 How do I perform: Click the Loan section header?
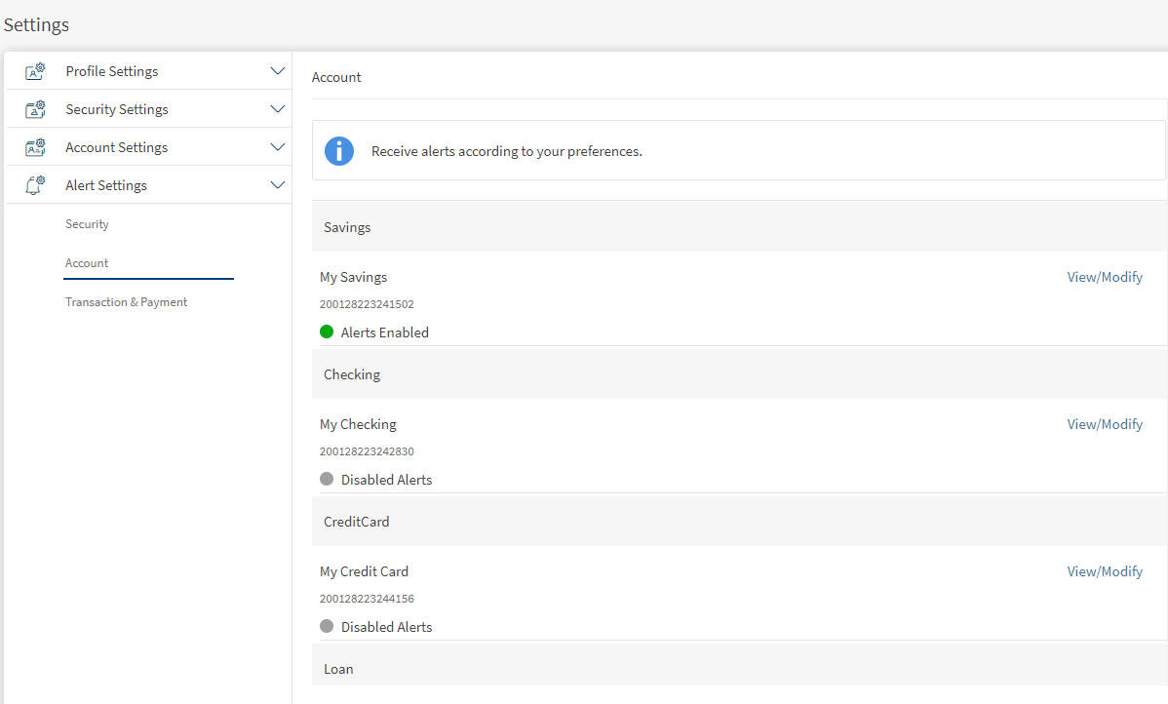(x=338, y=669)
